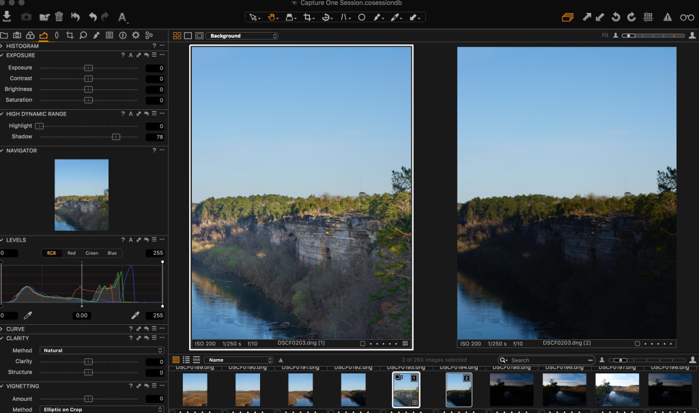The height and width of the screenshot is (413, 699).
Task: Open the Details magnifier tool tab
Action: point(83,35)
